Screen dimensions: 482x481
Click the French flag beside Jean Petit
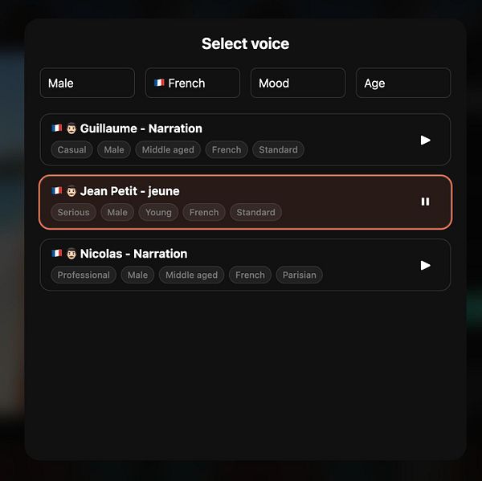coord(57,190)
